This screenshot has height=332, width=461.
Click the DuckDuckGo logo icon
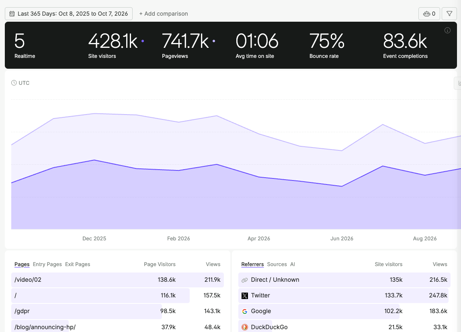point(245,327)
